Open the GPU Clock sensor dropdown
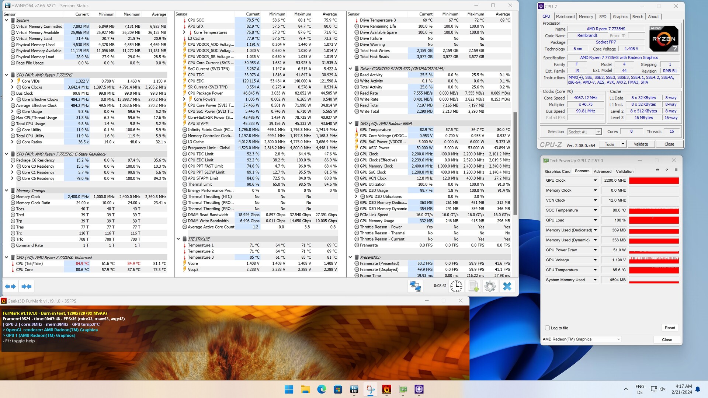The height and width of the screenshot is (398, 708). click(x=595, y=181)
